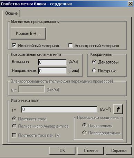
Task: Open the Кривая B-H curve editor
Action: tap(28, 34)
